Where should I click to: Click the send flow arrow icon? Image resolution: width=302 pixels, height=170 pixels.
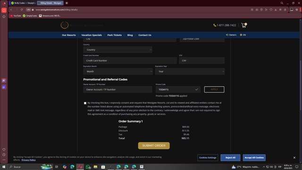click(x=266, y=9)
